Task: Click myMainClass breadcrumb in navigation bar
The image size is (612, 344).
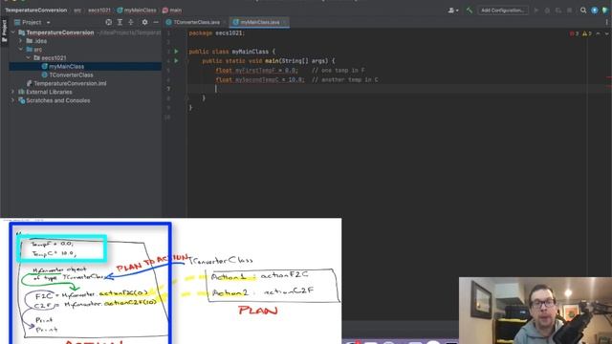Action: (137, 11)
